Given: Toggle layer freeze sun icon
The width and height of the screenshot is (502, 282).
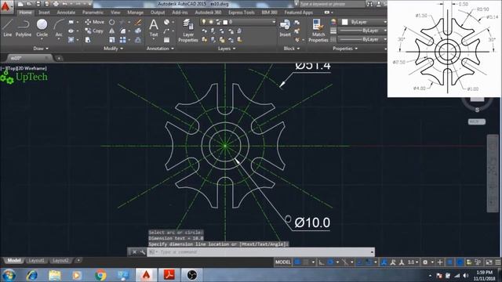Looking at the screenshot, I should pyautogui.click(x=211, y=22).
